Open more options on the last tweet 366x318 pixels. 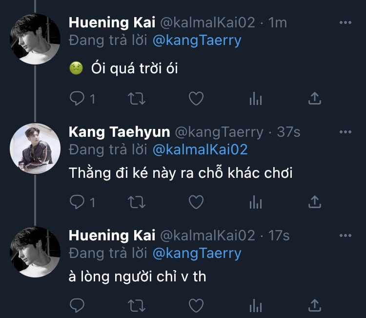(x=345, y=235)
